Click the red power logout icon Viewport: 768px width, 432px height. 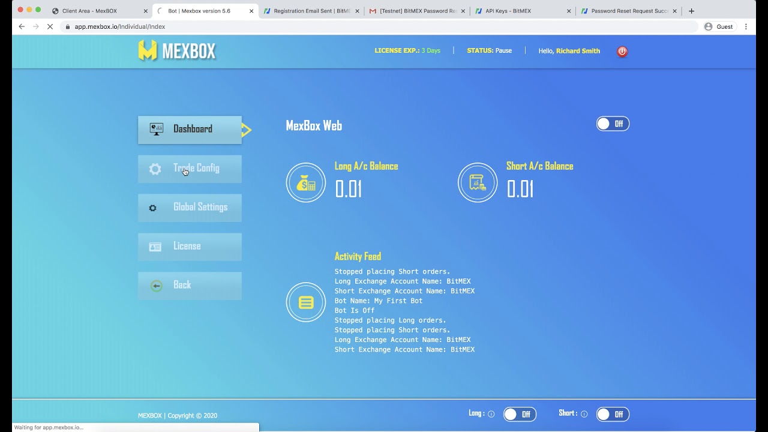(x=622, y=52)
